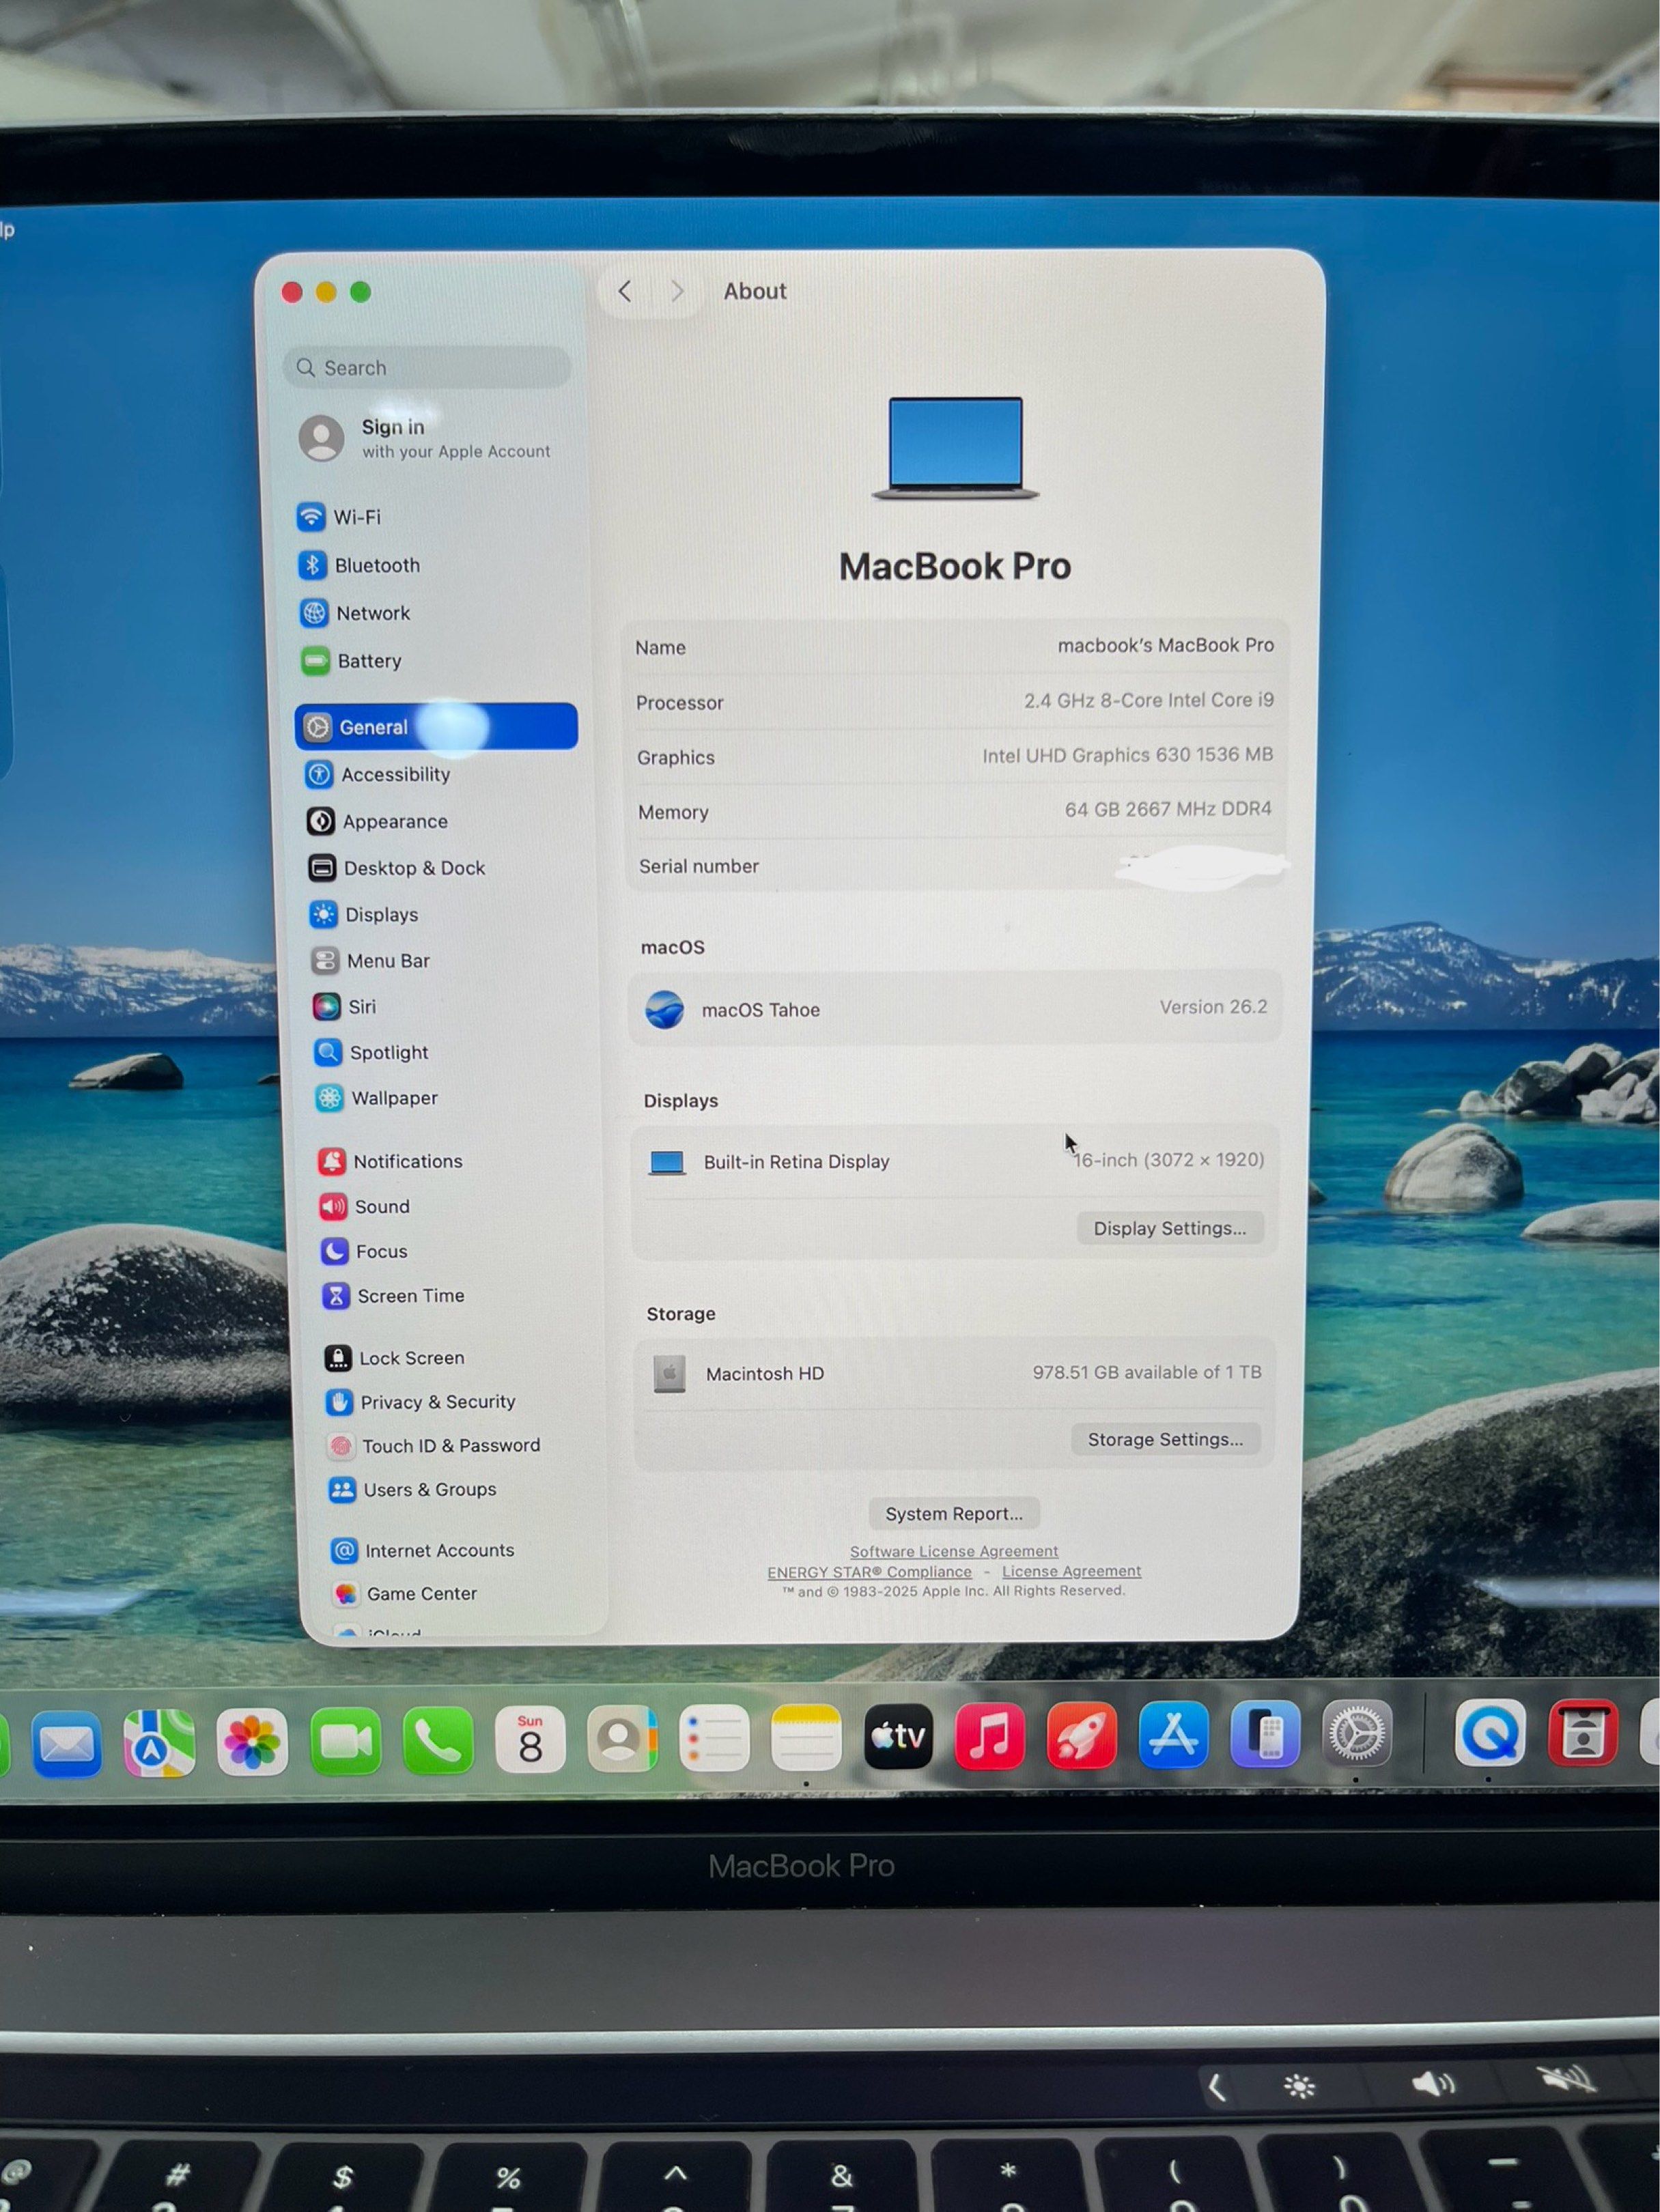Open Photos from the Dock
Screen dimensions: 1660x2212
252,1743
